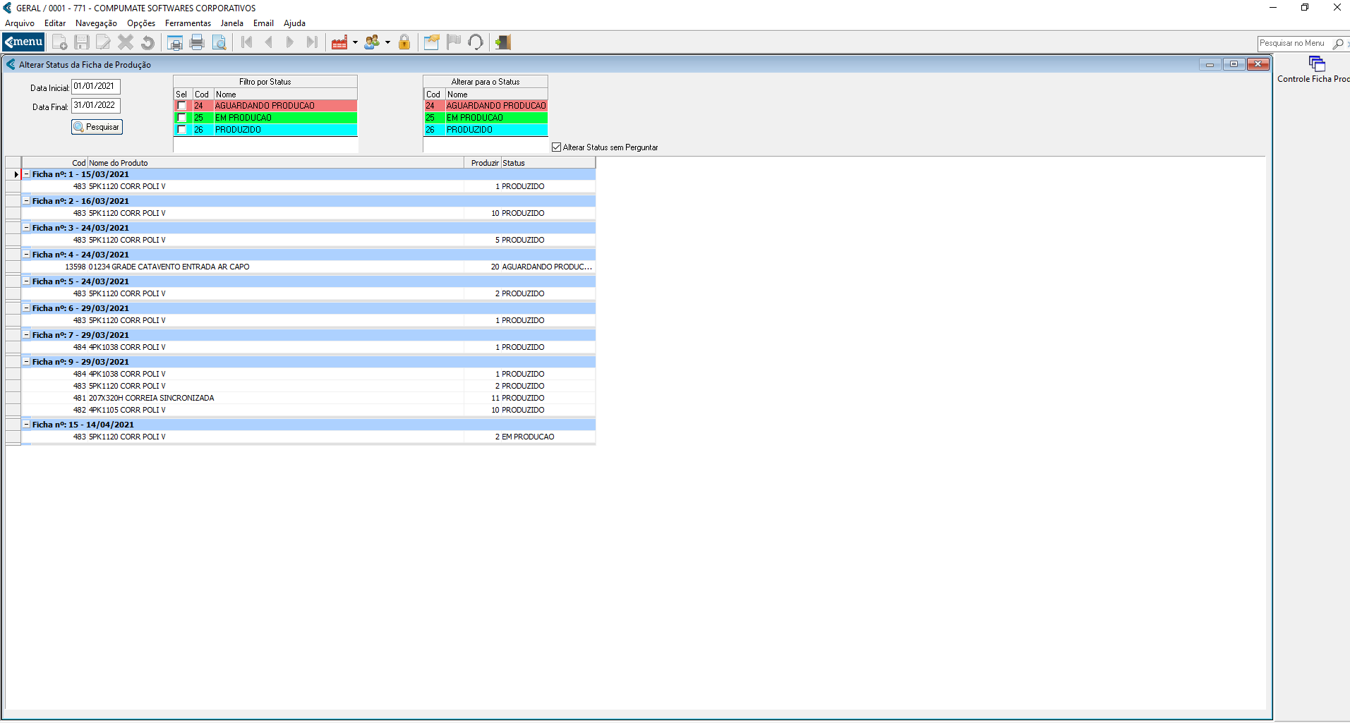1350x723 pixels.
Task: Click the print screen window icon
Action: coord(175,42)
